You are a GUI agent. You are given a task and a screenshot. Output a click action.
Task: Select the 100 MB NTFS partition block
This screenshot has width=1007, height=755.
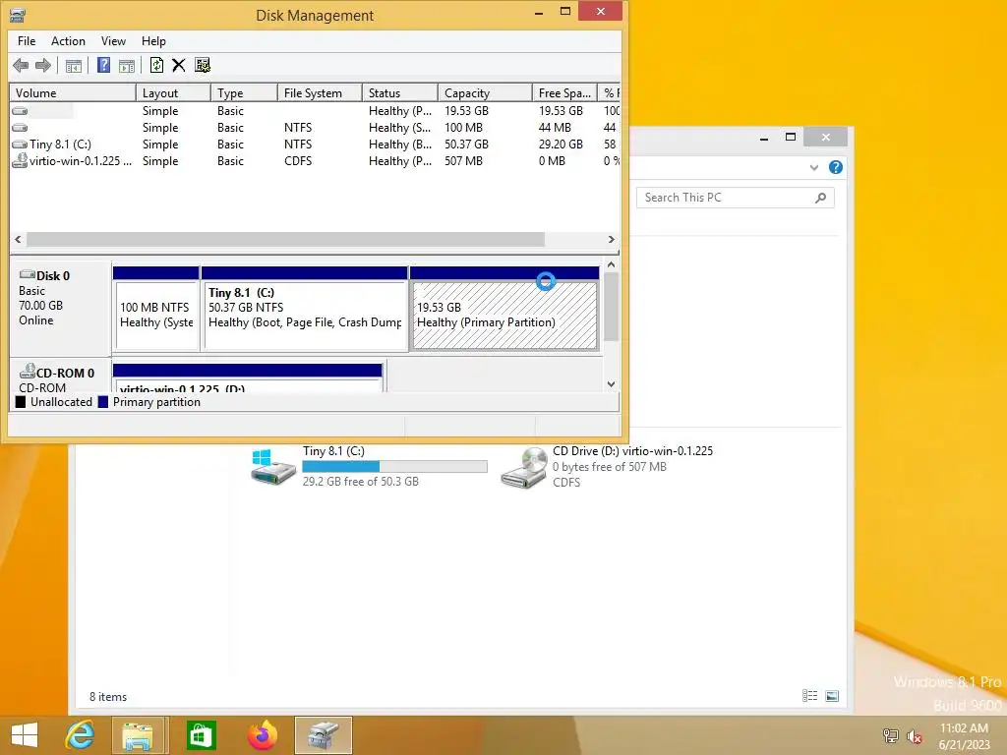[156, 309]
